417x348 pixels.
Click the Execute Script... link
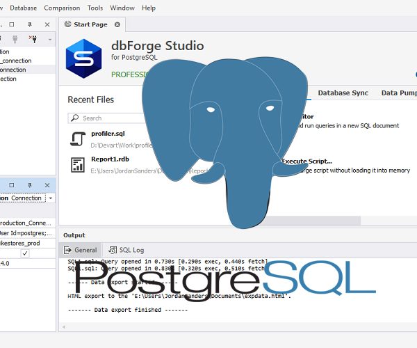pyautogui.click(x=307, y=161)
